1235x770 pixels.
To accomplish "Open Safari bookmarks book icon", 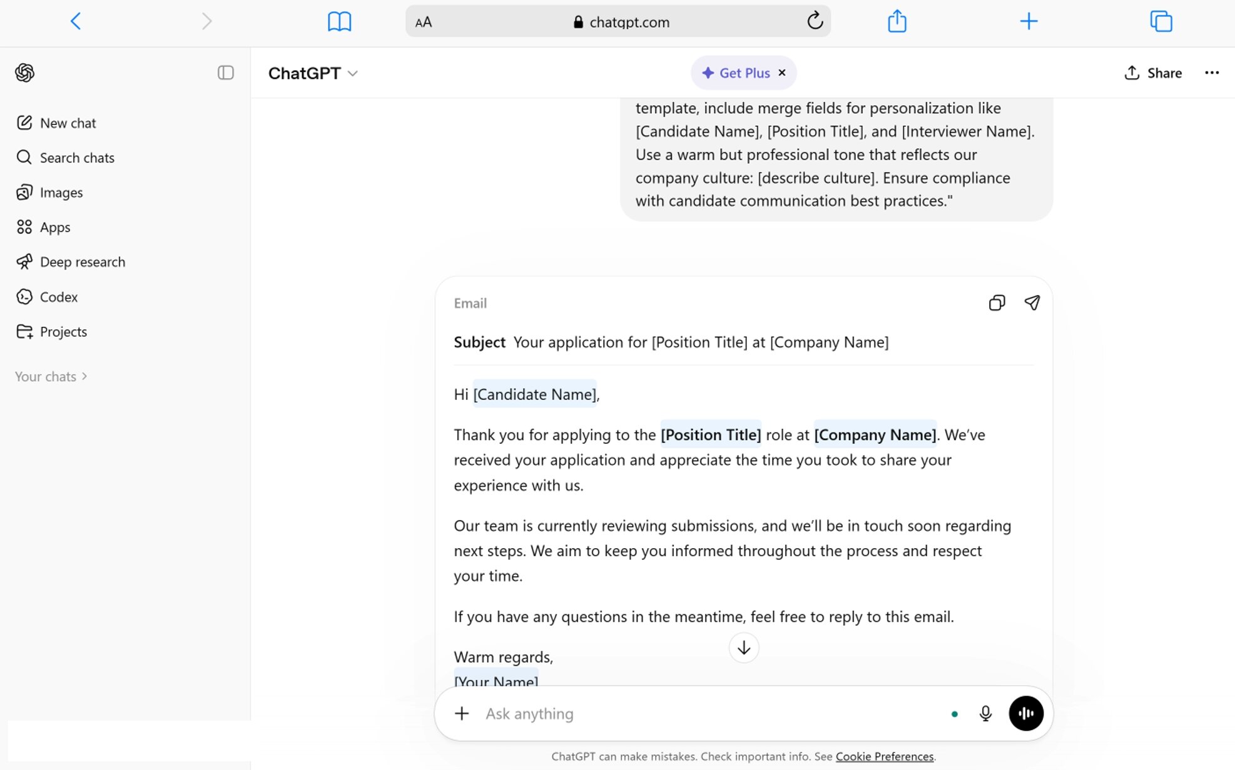I will point(339,22).
